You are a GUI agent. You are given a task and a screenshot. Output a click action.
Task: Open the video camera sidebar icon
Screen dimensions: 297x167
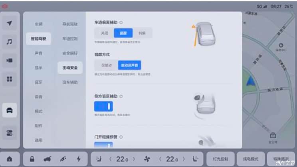pyautogui.click(x=10, y=60)
